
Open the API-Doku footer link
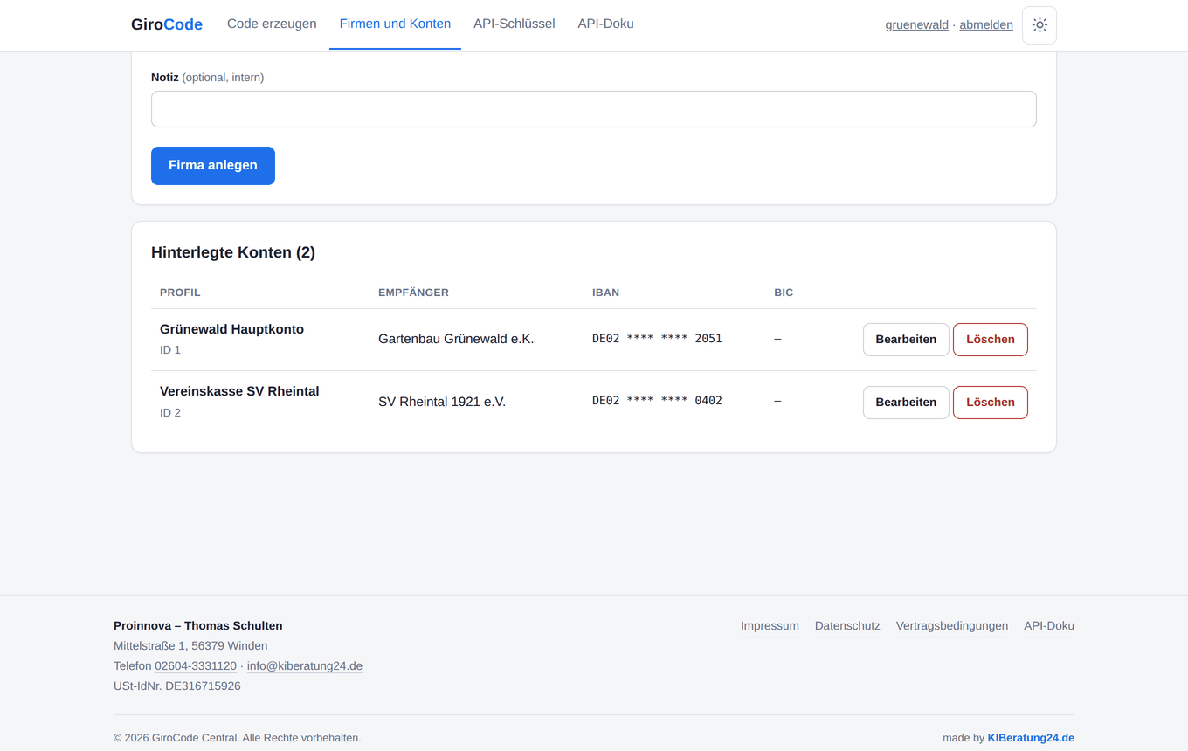point(1049,626)
